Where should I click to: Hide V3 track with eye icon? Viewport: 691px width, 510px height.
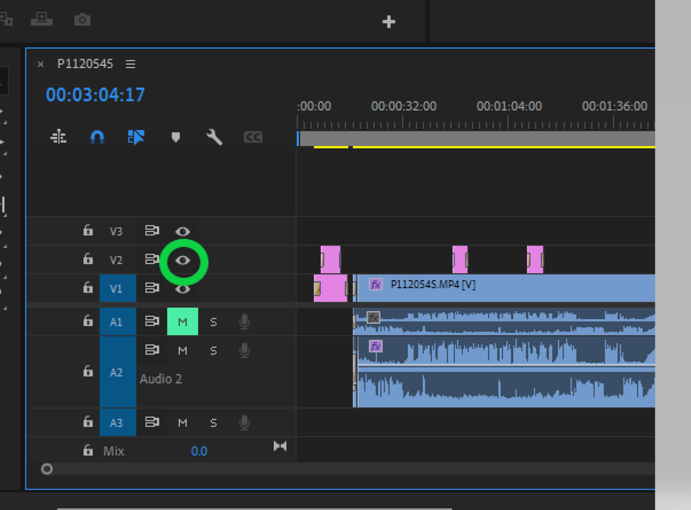pyautogui.click(x=183, y=231)
